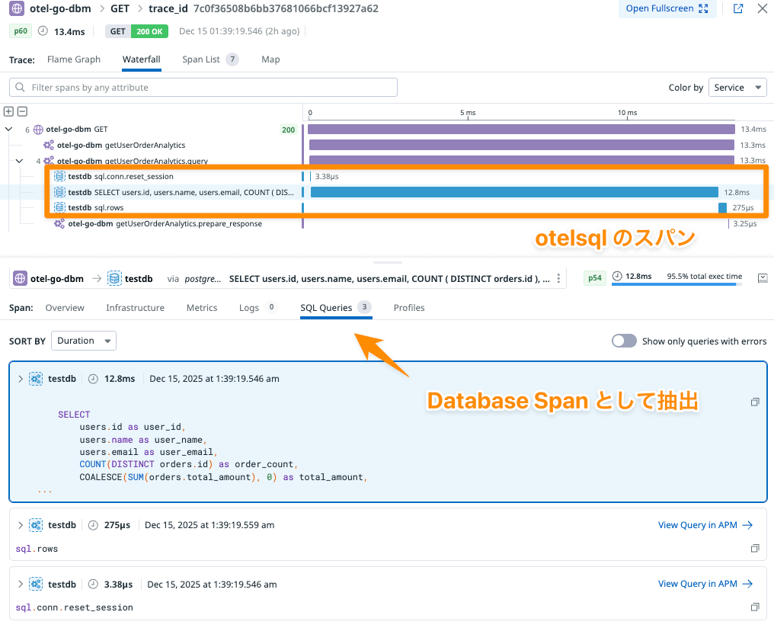Click the duration clock icon beside 13.4ms
The width and height of the screenshot is (774, 628).
pyautogui.click(x=43, y=31)
